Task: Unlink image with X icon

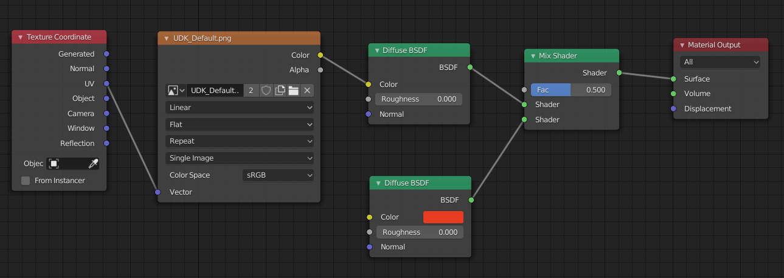Action: (x=307, y=91)
